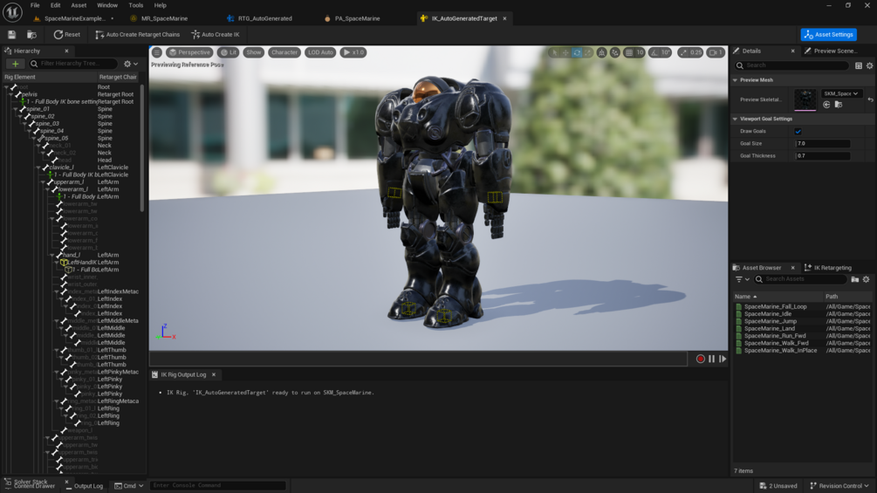Open the Lit view mode dropdown
This screenshot has width=877, height=493.
[x=229, y=52]
